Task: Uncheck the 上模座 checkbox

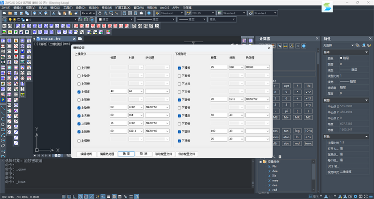Action: click(79, 92)
